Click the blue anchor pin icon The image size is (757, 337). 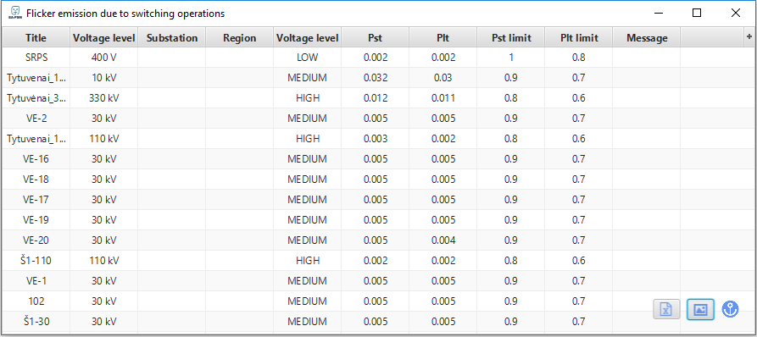(731, 309)
